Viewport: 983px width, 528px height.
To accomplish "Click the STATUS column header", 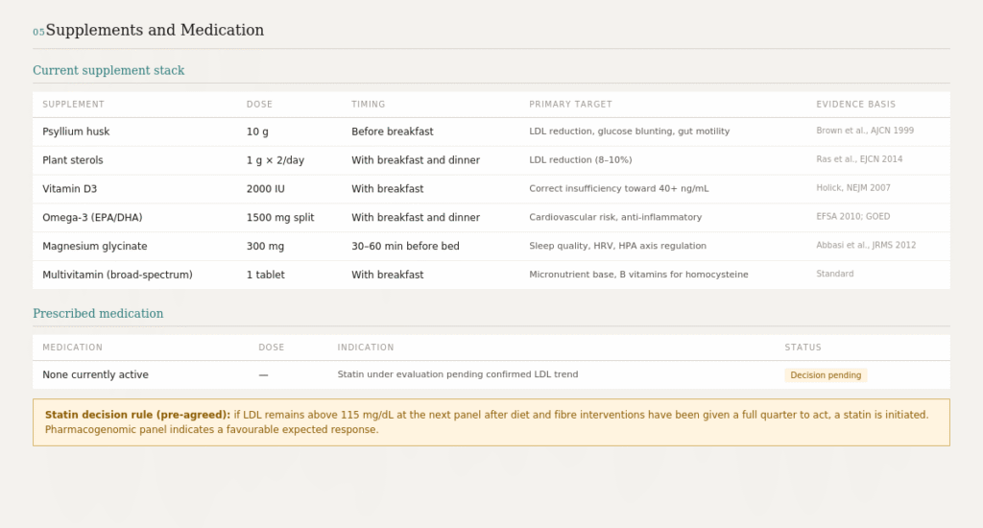I will pyautogui.click(x=803, y=348).
